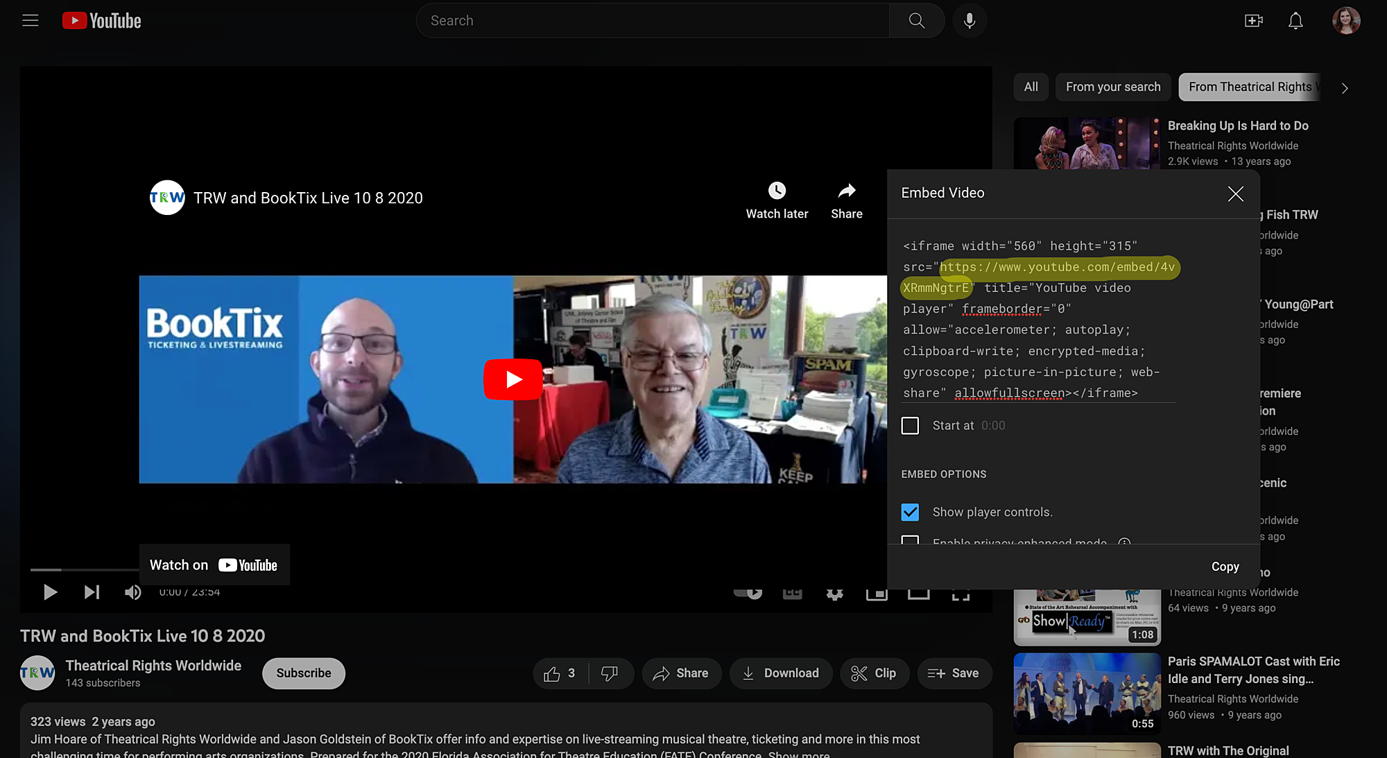Click Share button below video

point(682,673)
